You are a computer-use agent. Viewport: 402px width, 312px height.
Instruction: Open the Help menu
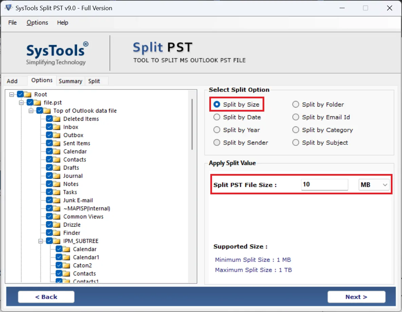tap(62, 23)
